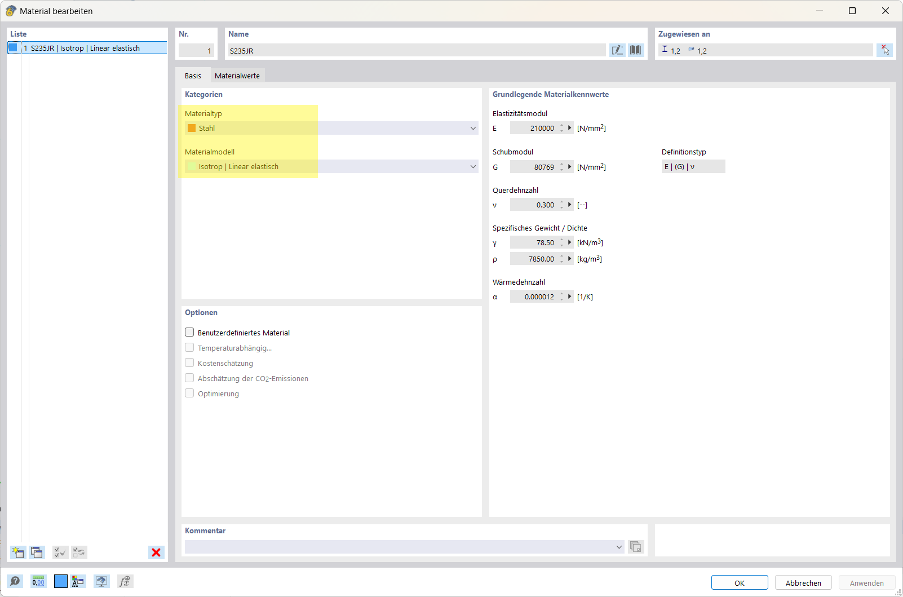The height and width of the screenshot is (597, 903).
Task: Open units settings via the 0.00 icon
Action: point(38,581)
